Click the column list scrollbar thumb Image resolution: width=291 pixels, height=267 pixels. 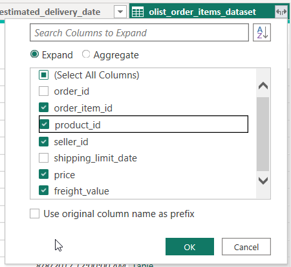tap(263, 134)
